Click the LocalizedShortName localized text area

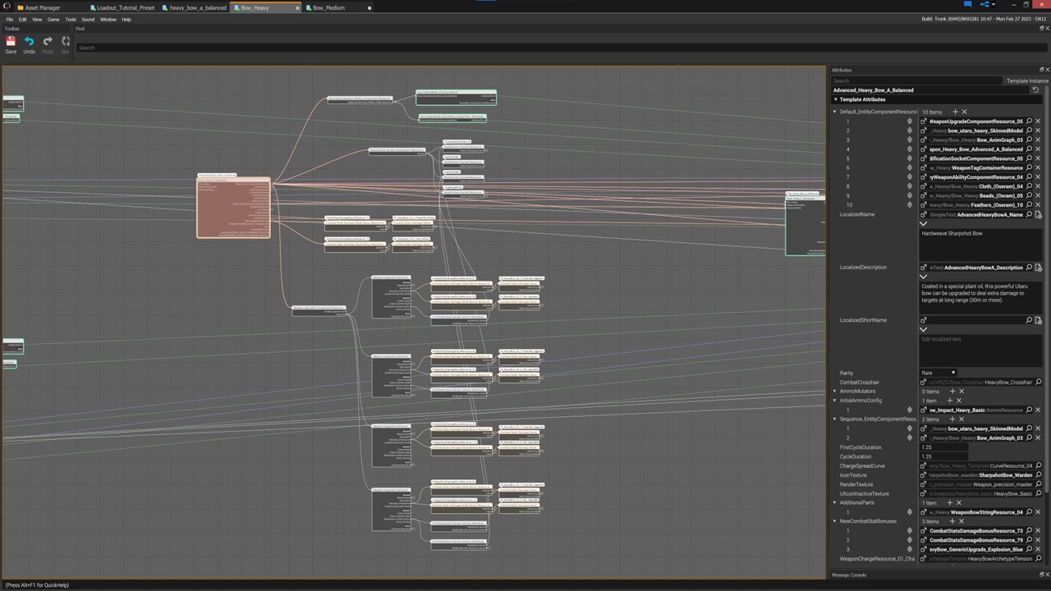coord(980,349)
